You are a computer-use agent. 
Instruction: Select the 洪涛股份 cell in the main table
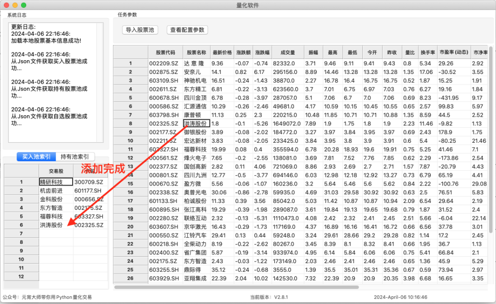(197, 123)
